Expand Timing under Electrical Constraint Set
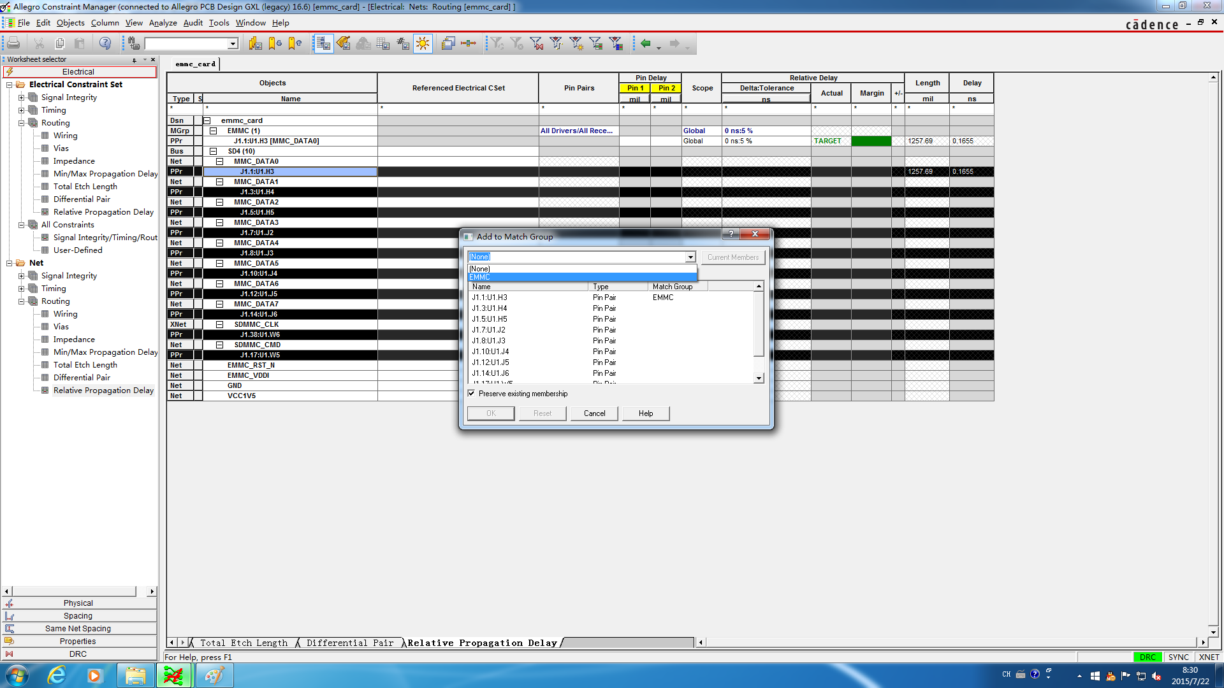 [22, 110]
